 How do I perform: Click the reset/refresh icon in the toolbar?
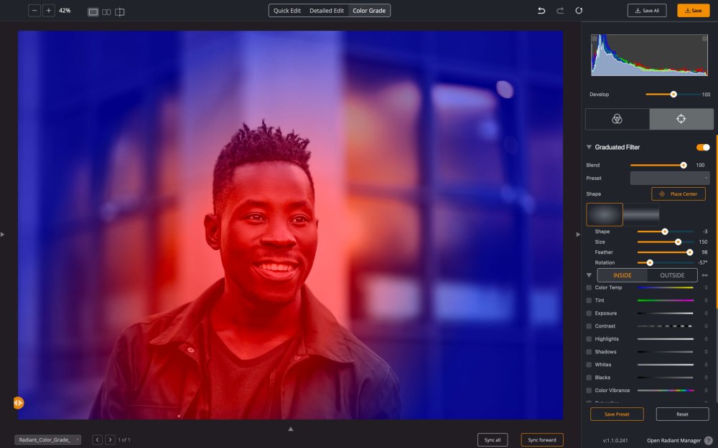click(x=579, y=10)
